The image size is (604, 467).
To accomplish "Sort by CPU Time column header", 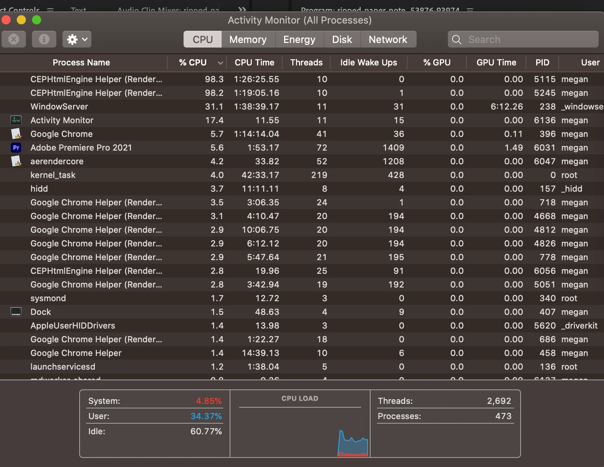I will click(254, 62).
